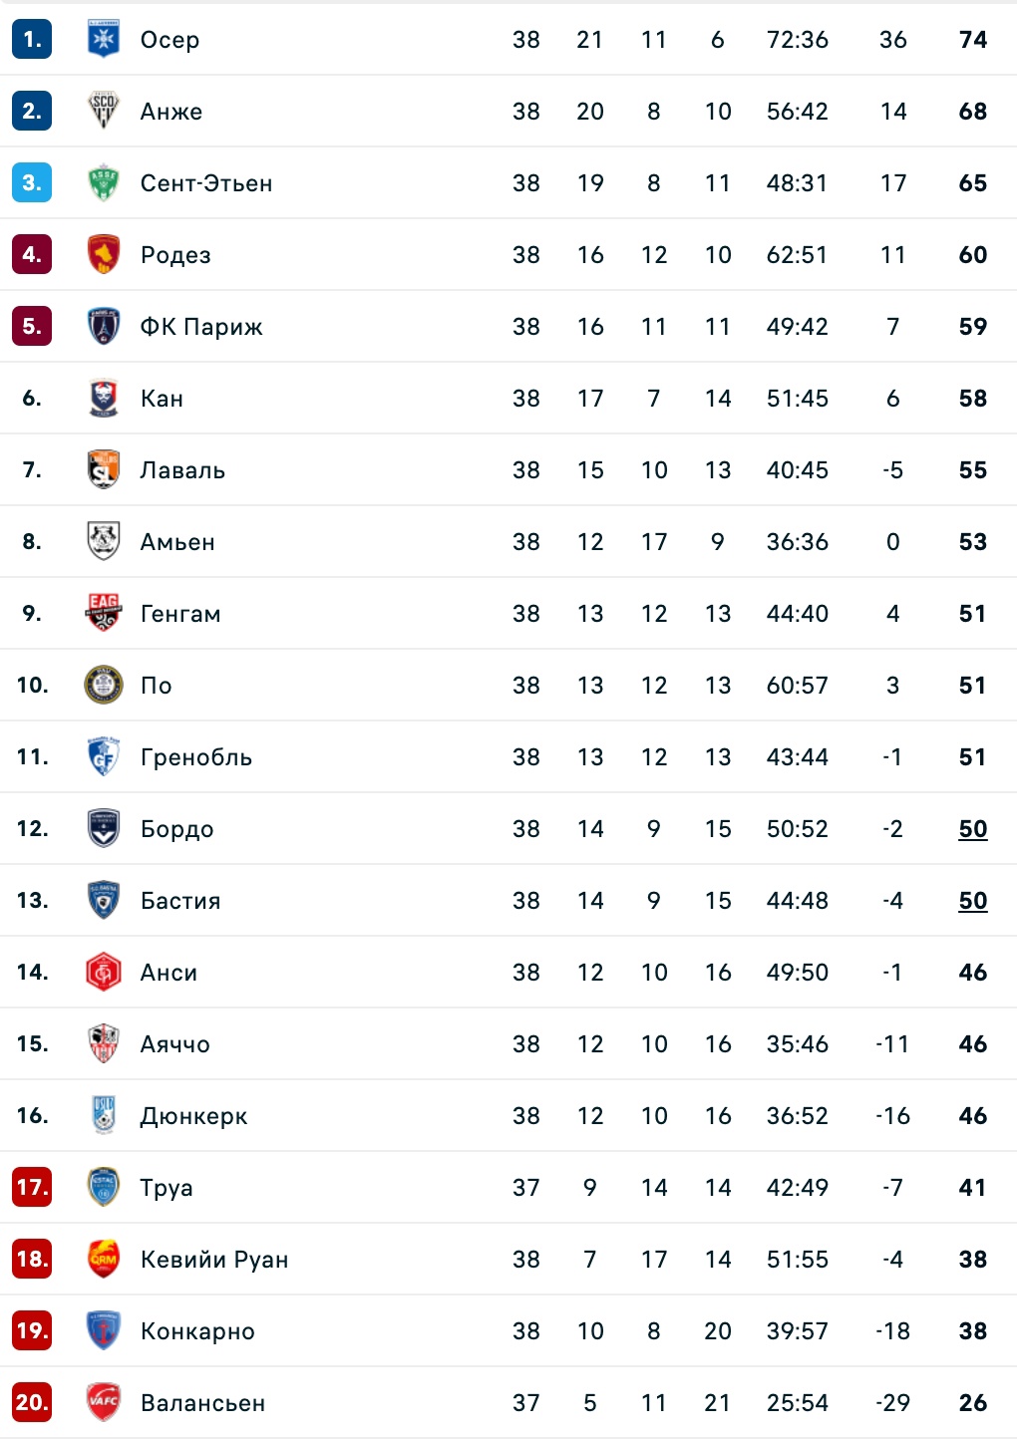Click the Кевийи Руан QRM logo
The width and height of the screenshot is (1017, 1439).
point(104,1260)
